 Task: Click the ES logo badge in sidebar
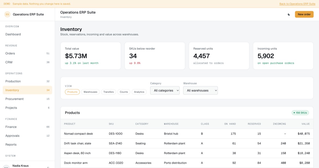tap(7, 14)
